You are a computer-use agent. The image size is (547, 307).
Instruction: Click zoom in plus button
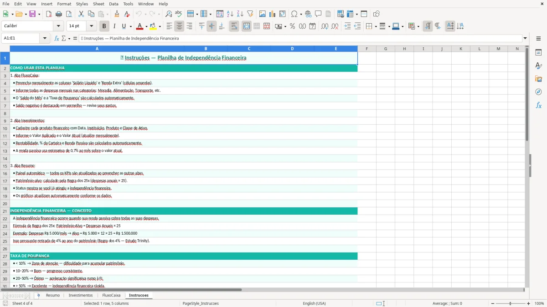click(x=529, y=303)
